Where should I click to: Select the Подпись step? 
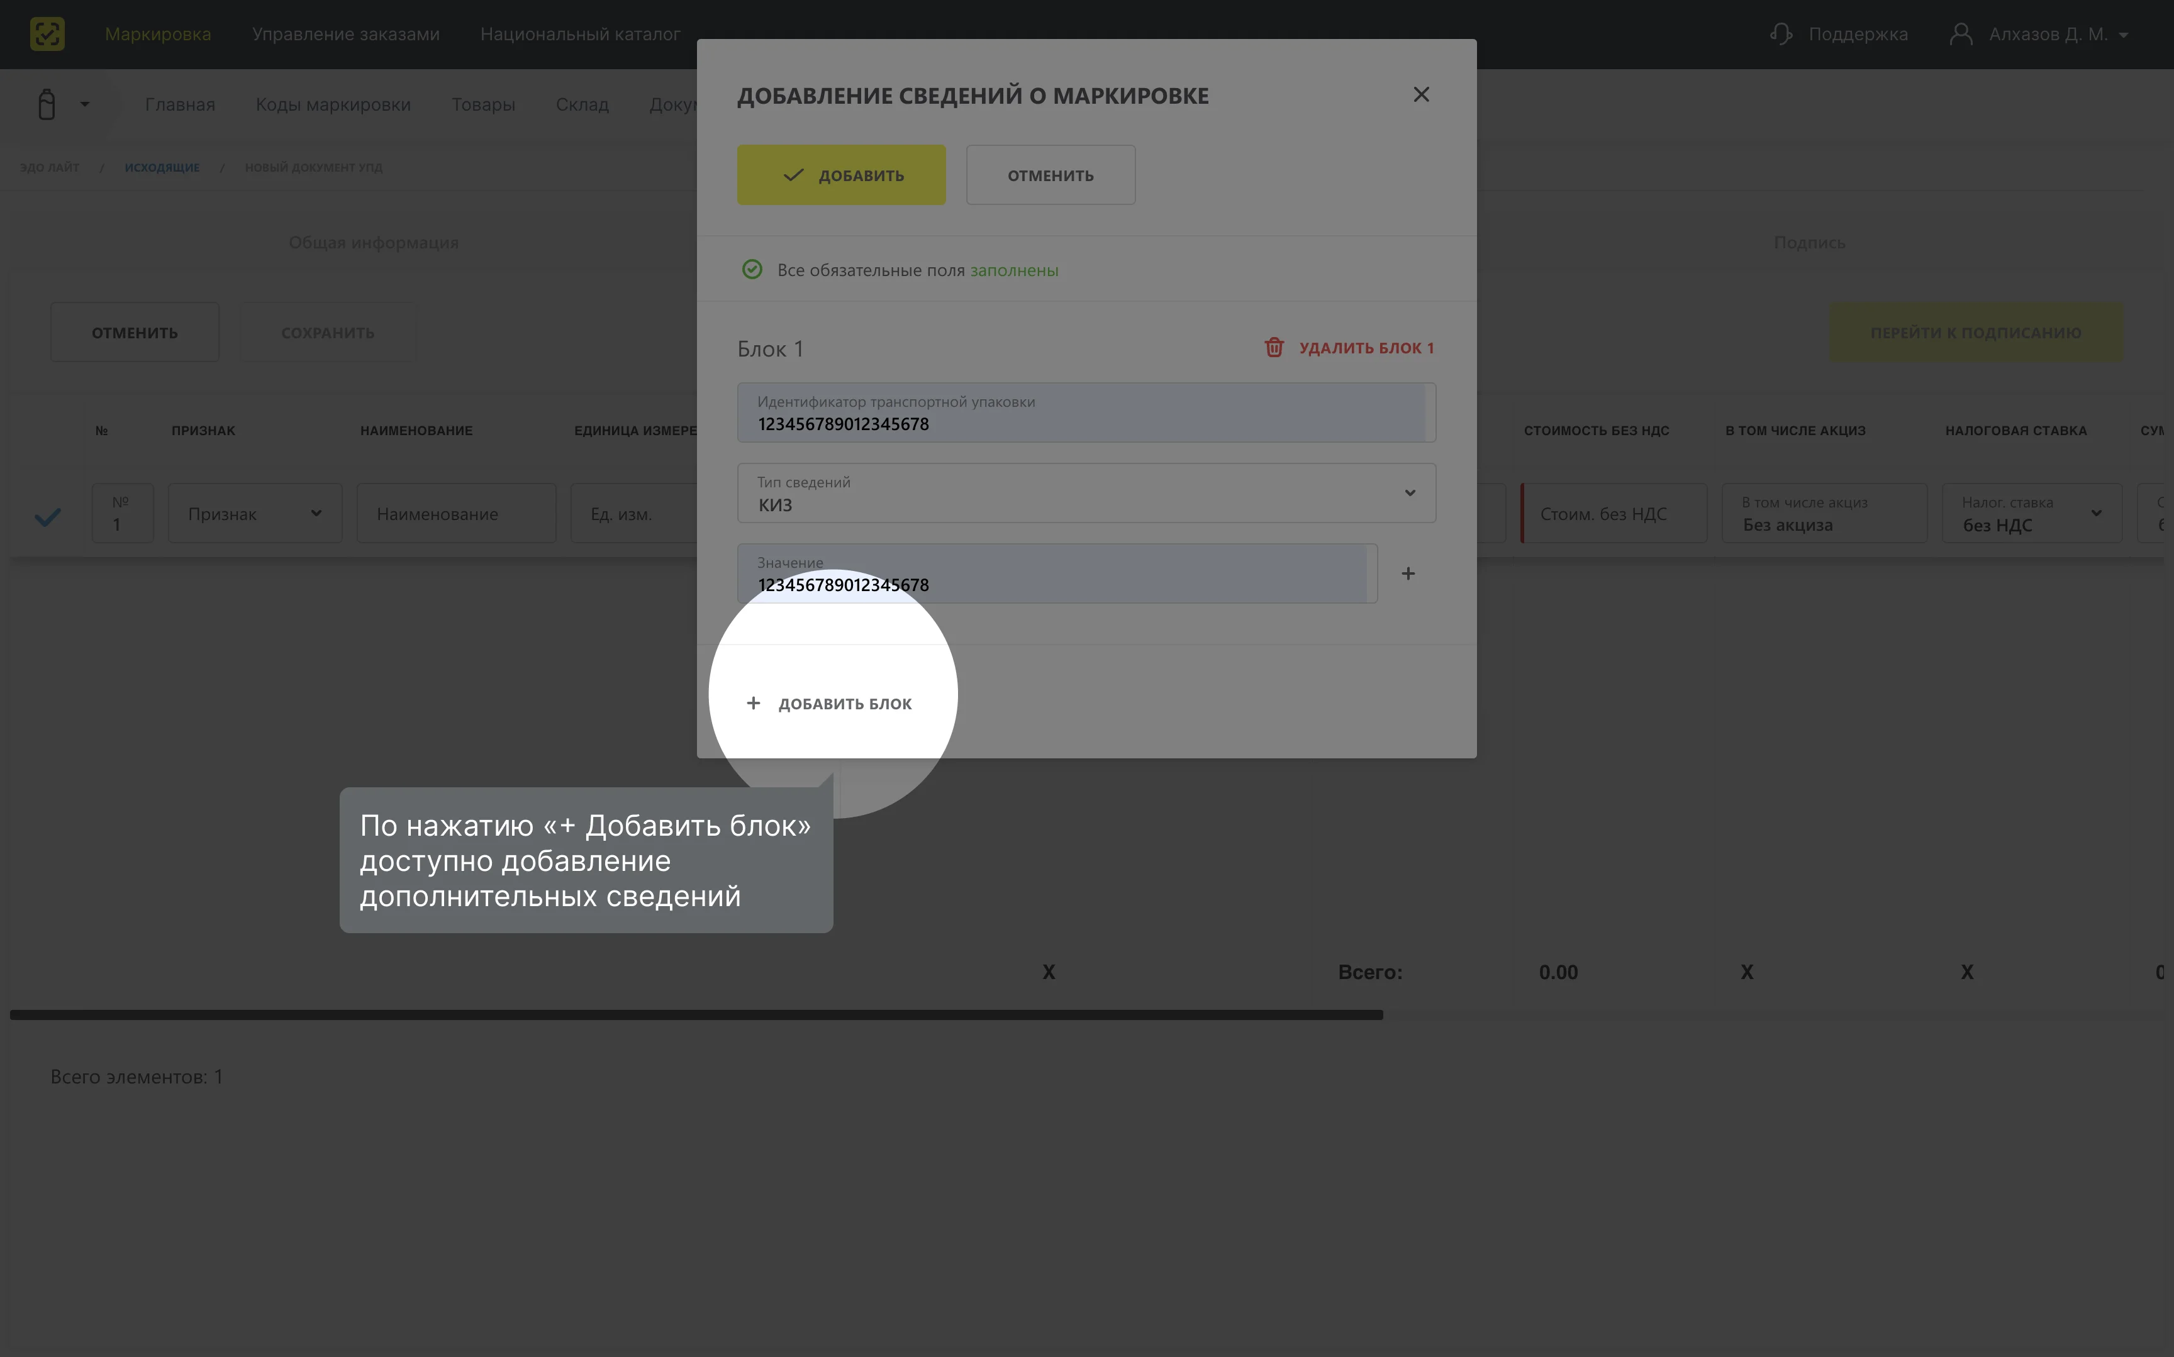(1809, 242)
